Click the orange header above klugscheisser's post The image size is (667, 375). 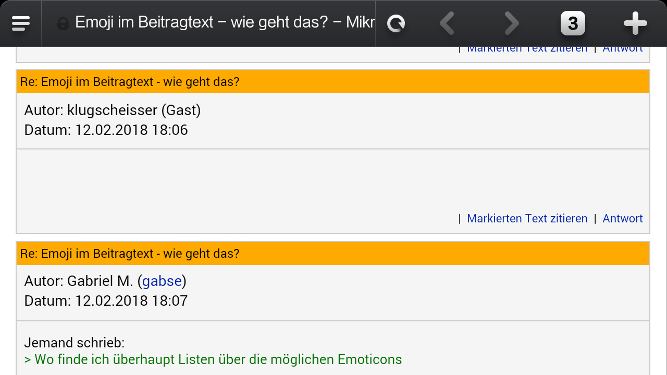pyautogui.click(x=333, y=82)
